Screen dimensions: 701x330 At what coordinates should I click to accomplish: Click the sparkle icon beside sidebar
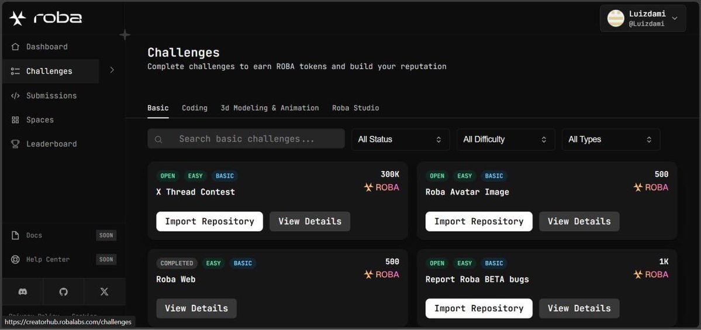125,35
